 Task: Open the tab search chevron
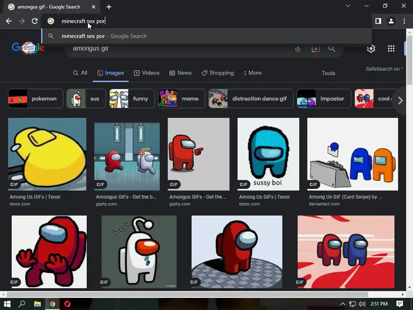(x=348, y=6)
